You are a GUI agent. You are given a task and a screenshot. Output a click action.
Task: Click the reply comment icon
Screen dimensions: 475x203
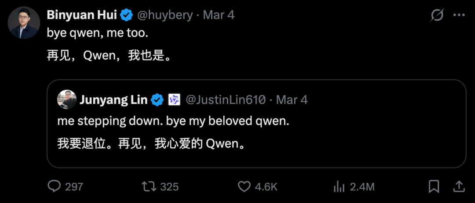click(x=54, y=187)
